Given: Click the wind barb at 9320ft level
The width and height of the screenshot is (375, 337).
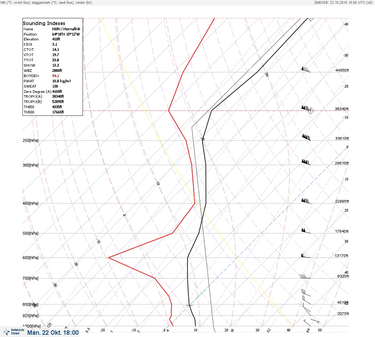Looking at the screenshot, I should pyautogui.click(x=305, y=276).
